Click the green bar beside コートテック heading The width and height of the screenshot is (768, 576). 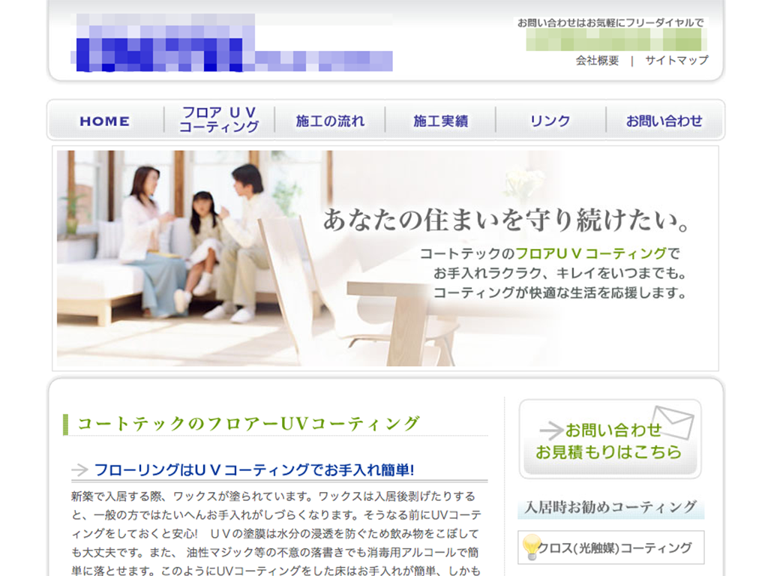tap(66, 424)
